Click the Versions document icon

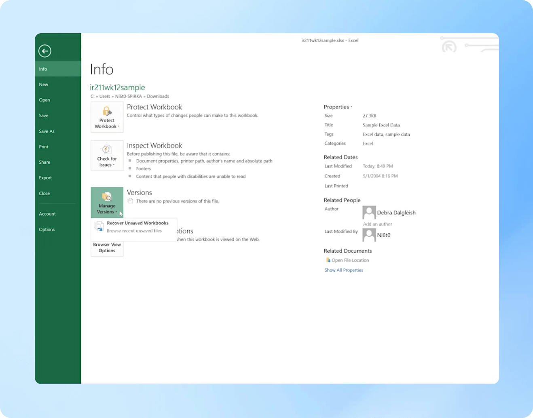[x=130, y=201]
